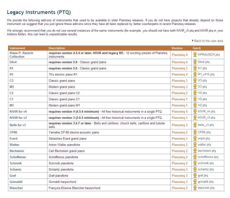Select the Klaus P. Rausch Collection name
Screen dimensions: 230x198
tap(21, 55)
